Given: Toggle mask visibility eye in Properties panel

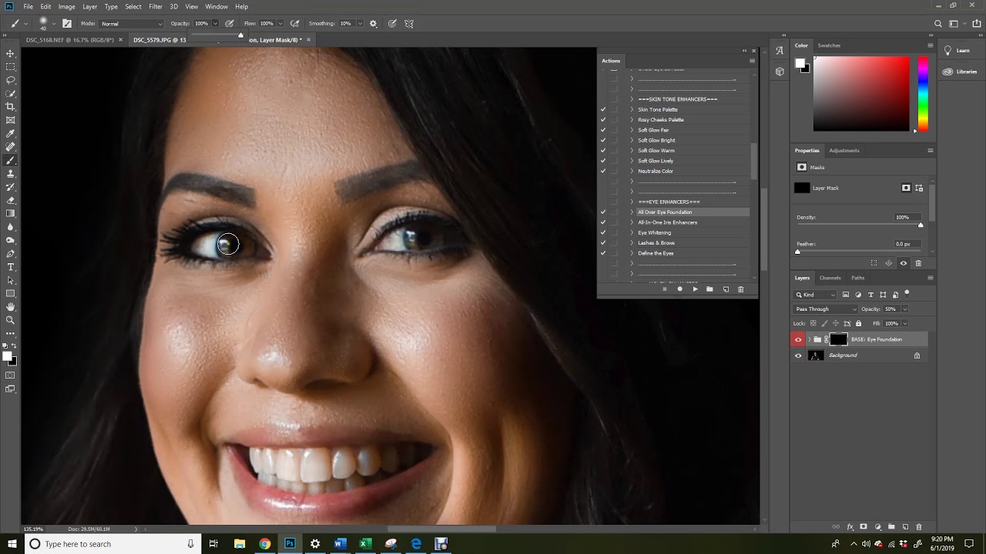Looking at the screenshot, I should [x=904, y=263].
